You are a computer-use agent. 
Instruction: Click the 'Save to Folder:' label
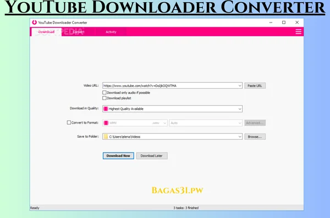pos(88,136)
